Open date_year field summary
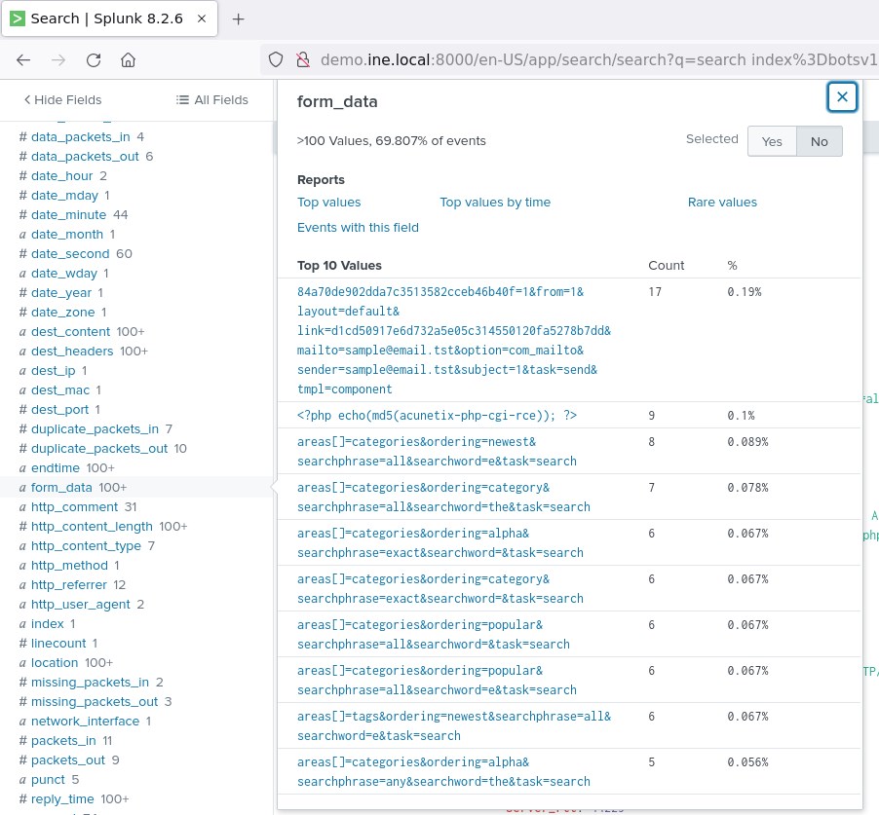Viewport: 879px width, 815px height. coord(61,292)
